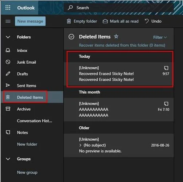Click the New folder link
The width and height of the screenshot is (183, 182).
(27, 144)
